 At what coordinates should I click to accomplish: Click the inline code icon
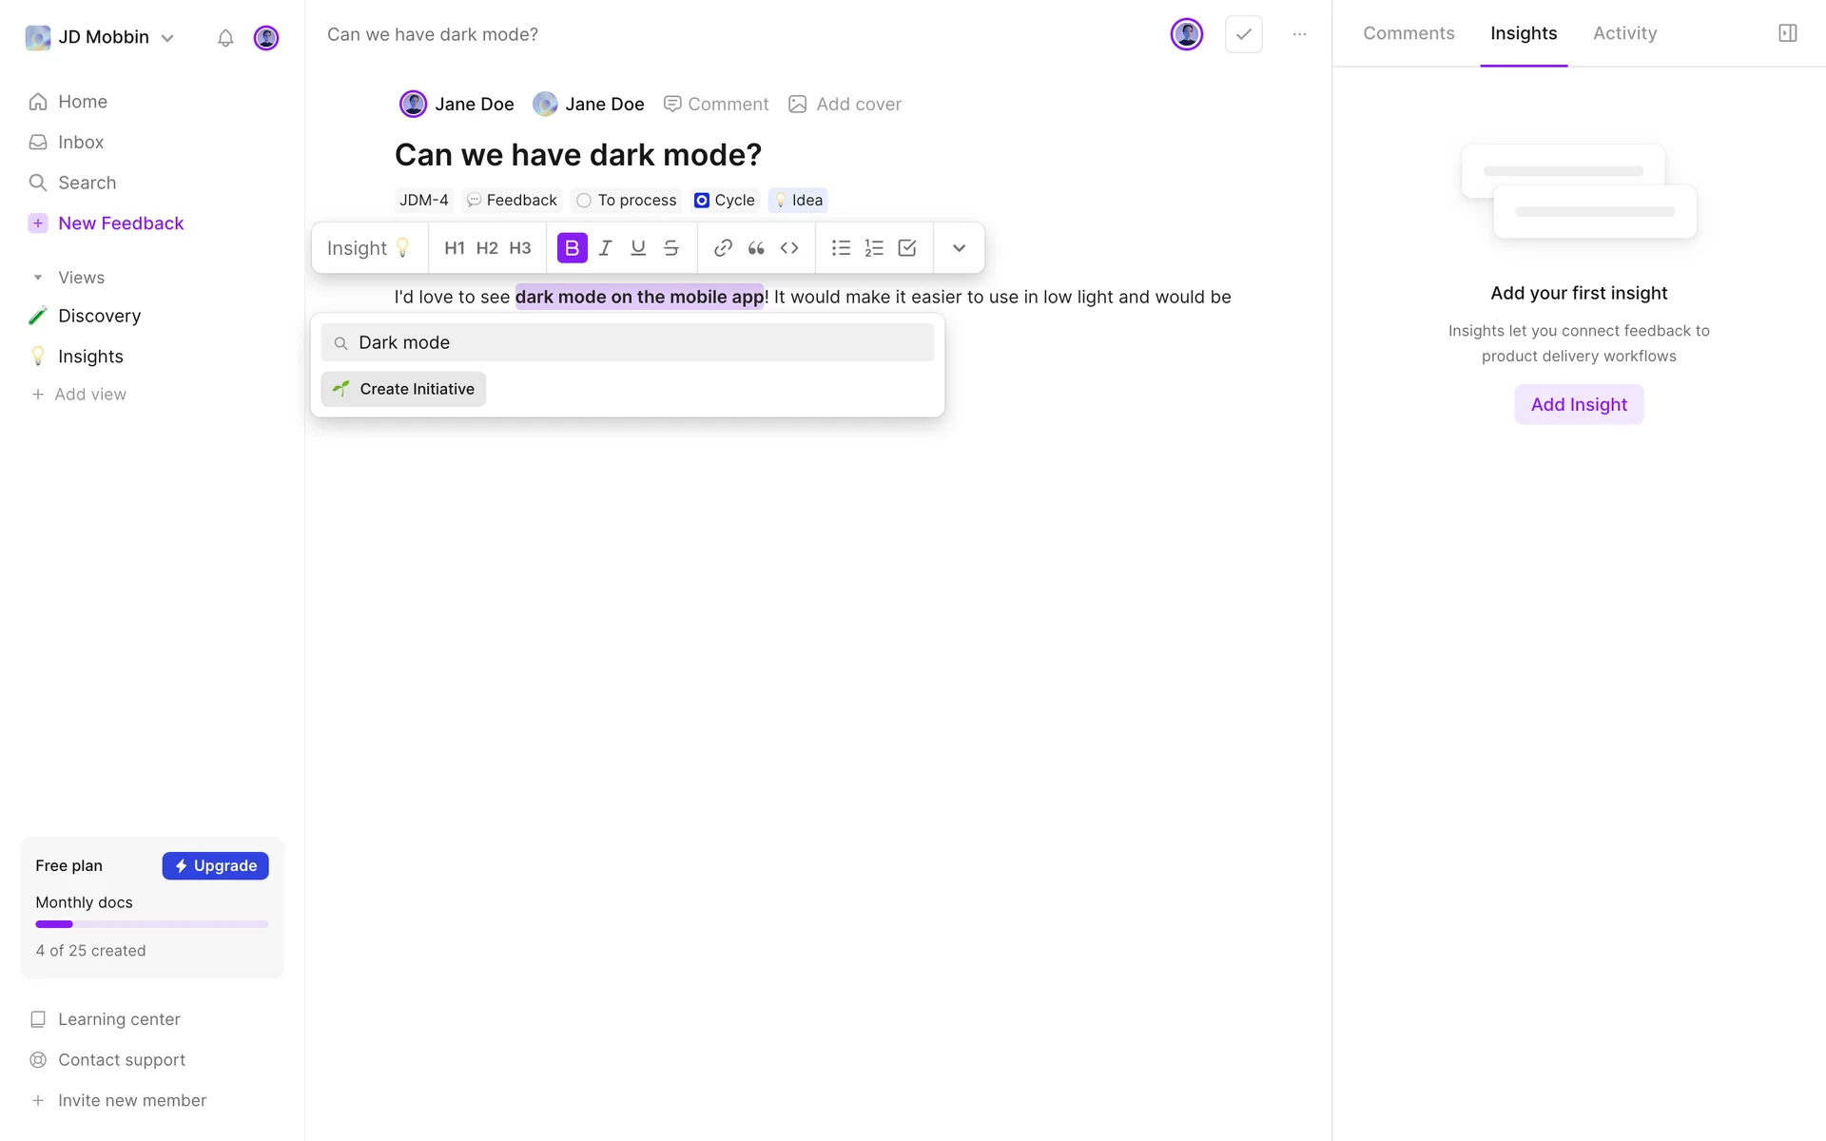(x=789, y=248)
